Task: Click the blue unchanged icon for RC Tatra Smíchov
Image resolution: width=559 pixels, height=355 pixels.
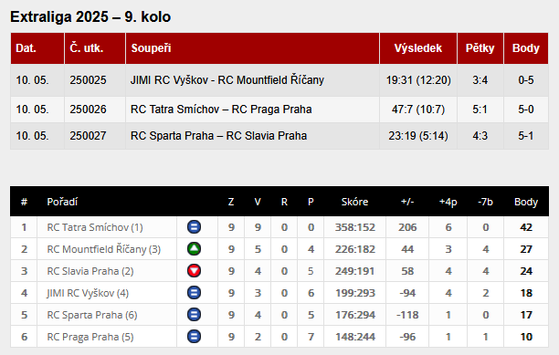Action: click(x=194, y=227)
